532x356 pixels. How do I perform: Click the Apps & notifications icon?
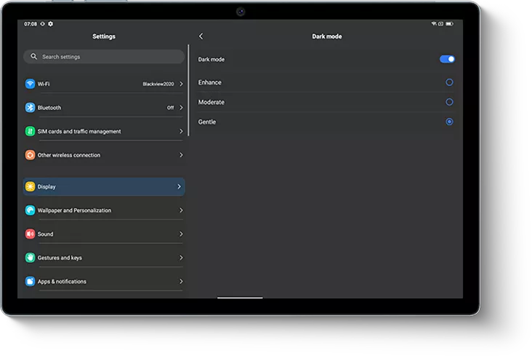tap(30, 282)
